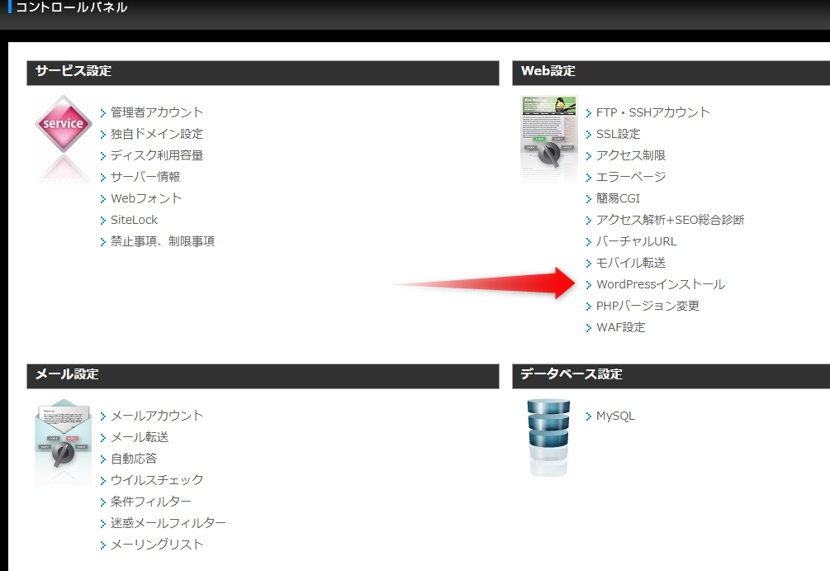Viewport: 830px width, 571px height.
Task: Open MySQL database link
Action: pyautogui.click(x=615, y=416)
